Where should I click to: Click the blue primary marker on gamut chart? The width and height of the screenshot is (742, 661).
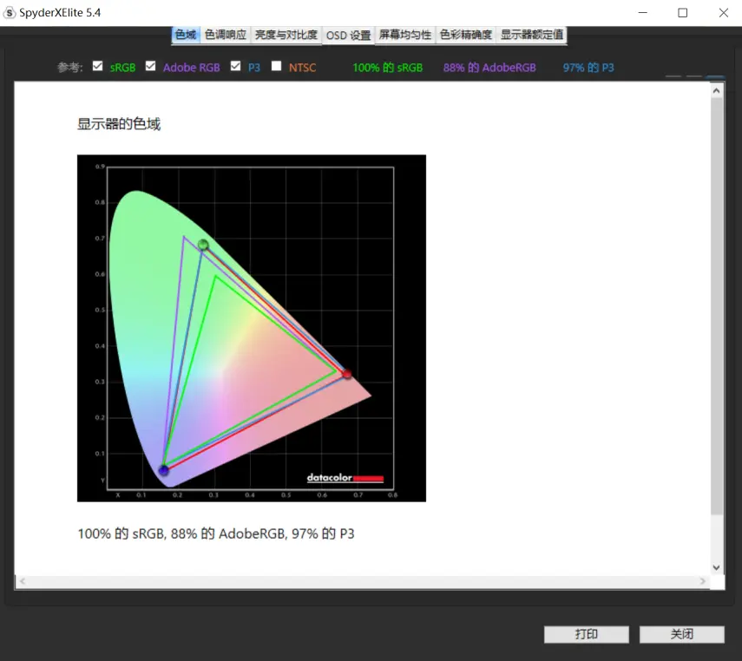pos(164,470)
